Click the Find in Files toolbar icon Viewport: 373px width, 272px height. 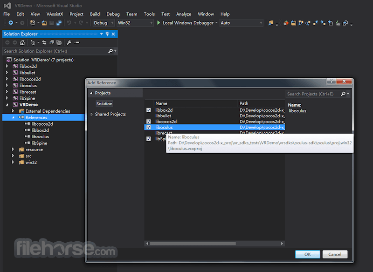click(x=271, y=23)
